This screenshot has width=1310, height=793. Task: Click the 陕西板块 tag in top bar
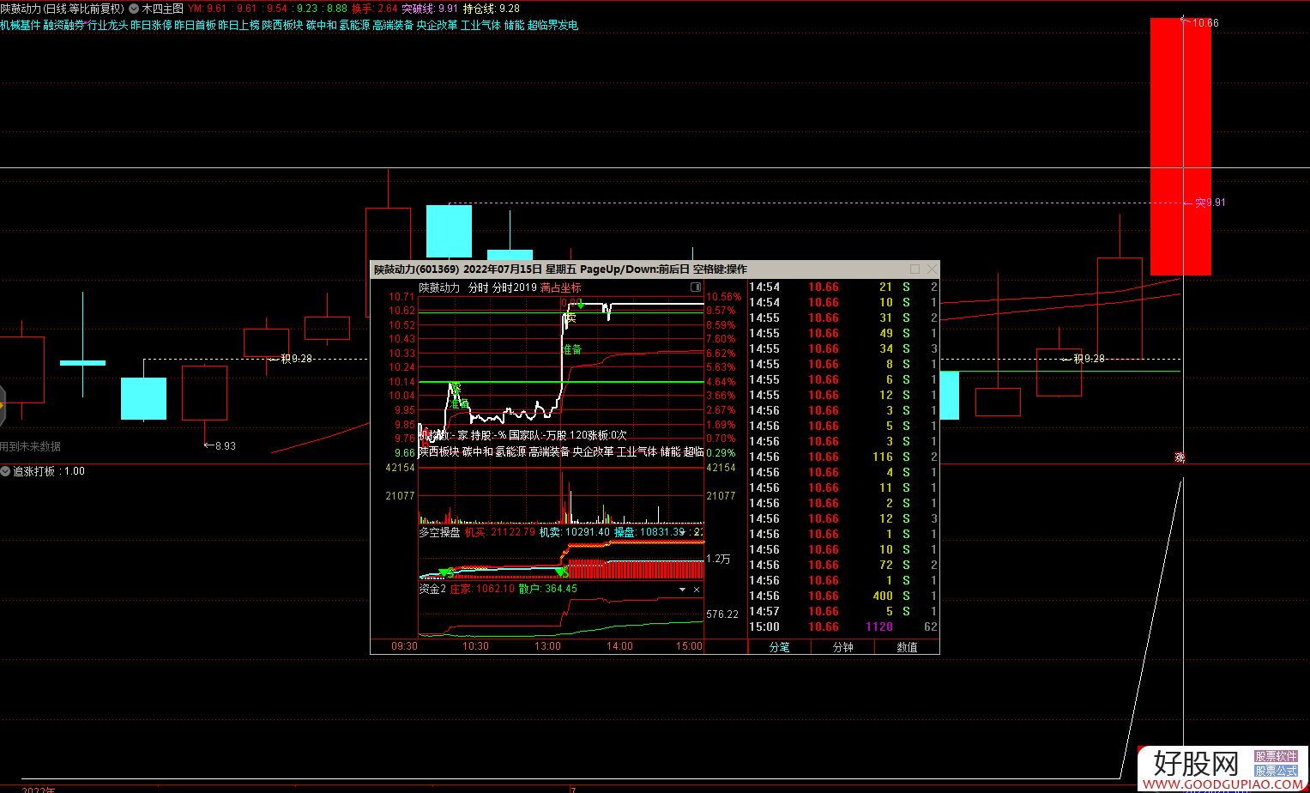point(282,26)
